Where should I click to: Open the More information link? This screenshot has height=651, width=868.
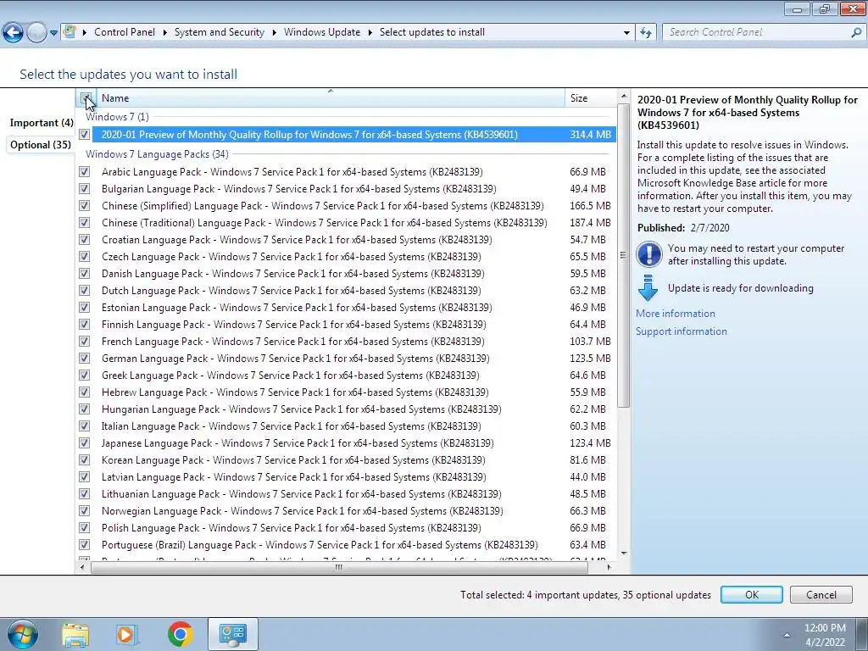(x=676, y=314)
